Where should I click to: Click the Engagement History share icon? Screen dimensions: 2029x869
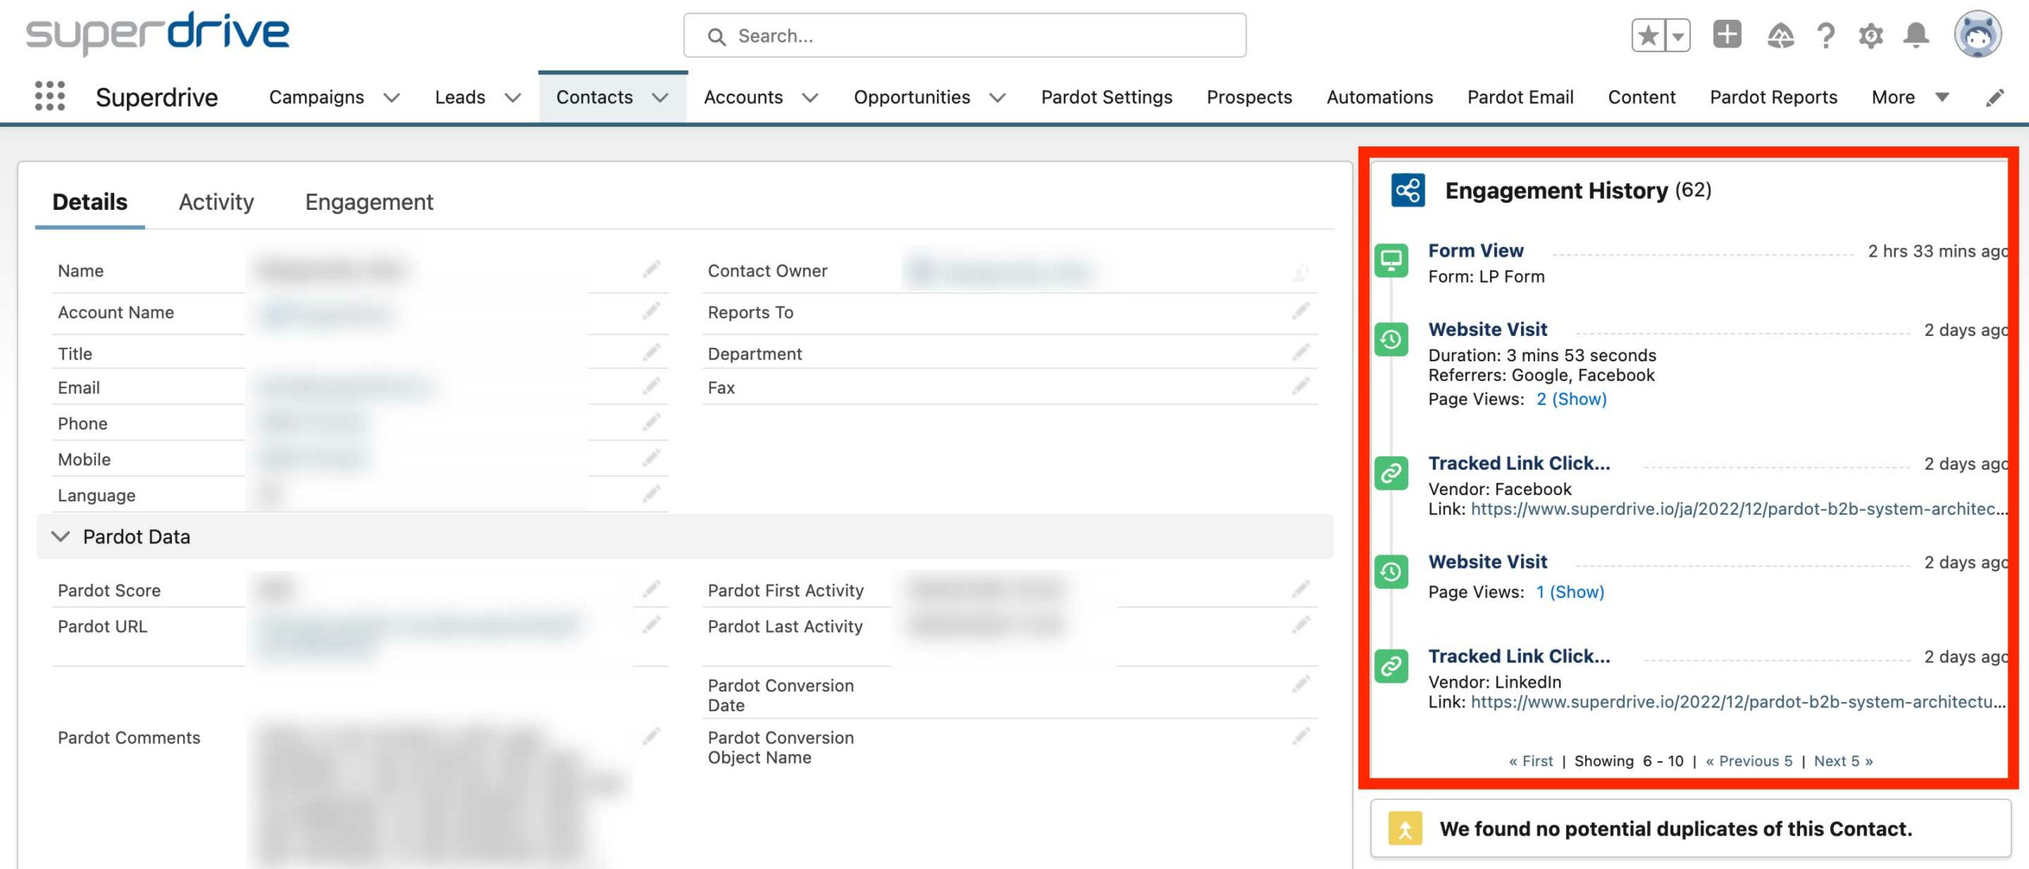1408,190
